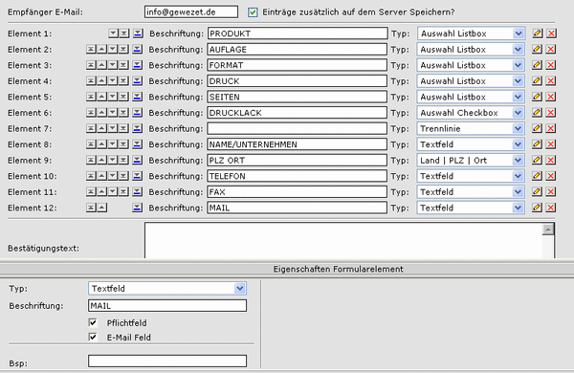Move Element 9 up one position
The width and height of the screenshot is (574, 373).
[x=101, y=160]
